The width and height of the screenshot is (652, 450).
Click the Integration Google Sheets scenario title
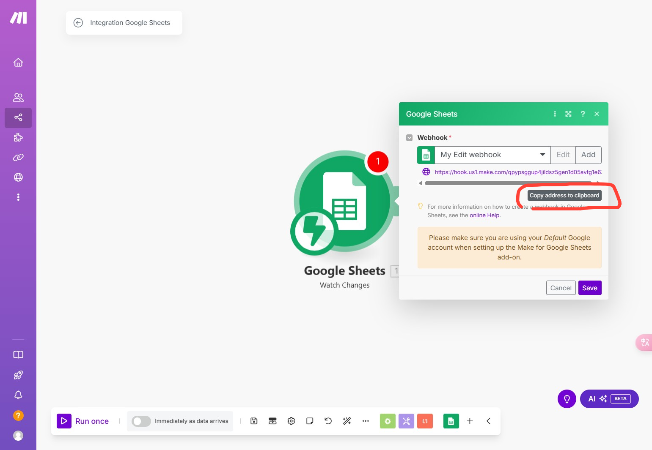click(x=130, y=23)
